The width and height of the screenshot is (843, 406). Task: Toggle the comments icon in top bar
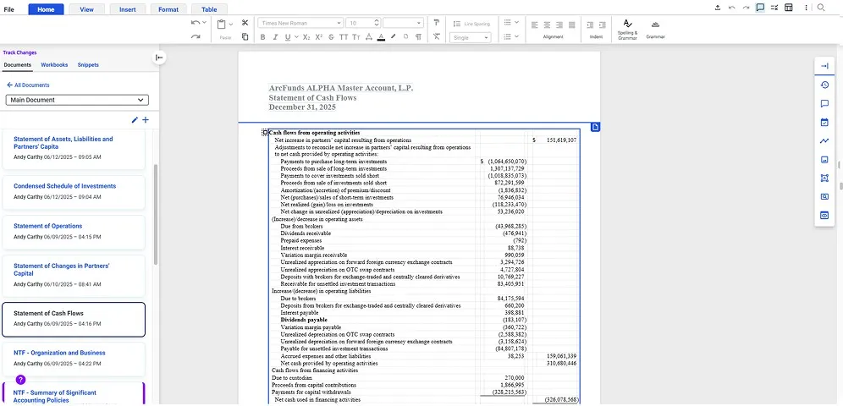click(760, 8)
